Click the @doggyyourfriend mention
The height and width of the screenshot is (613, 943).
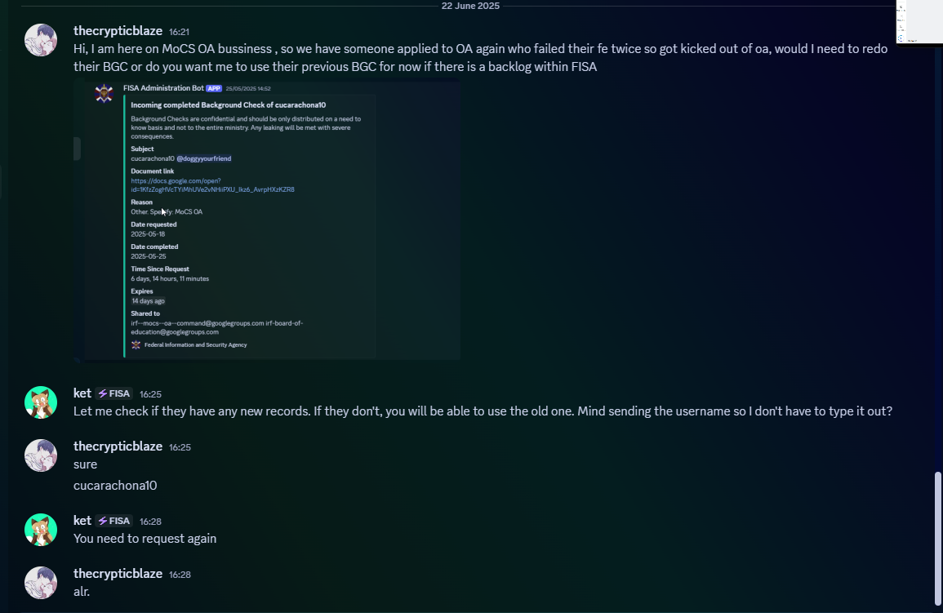coord(204,158)
